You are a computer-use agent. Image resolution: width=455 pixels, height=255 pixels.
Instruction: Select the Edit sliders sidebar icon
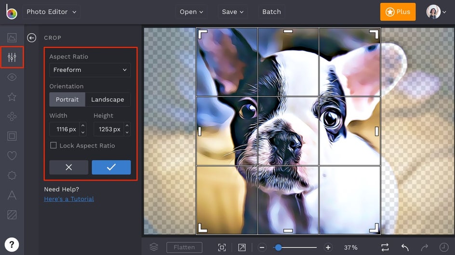12,57
